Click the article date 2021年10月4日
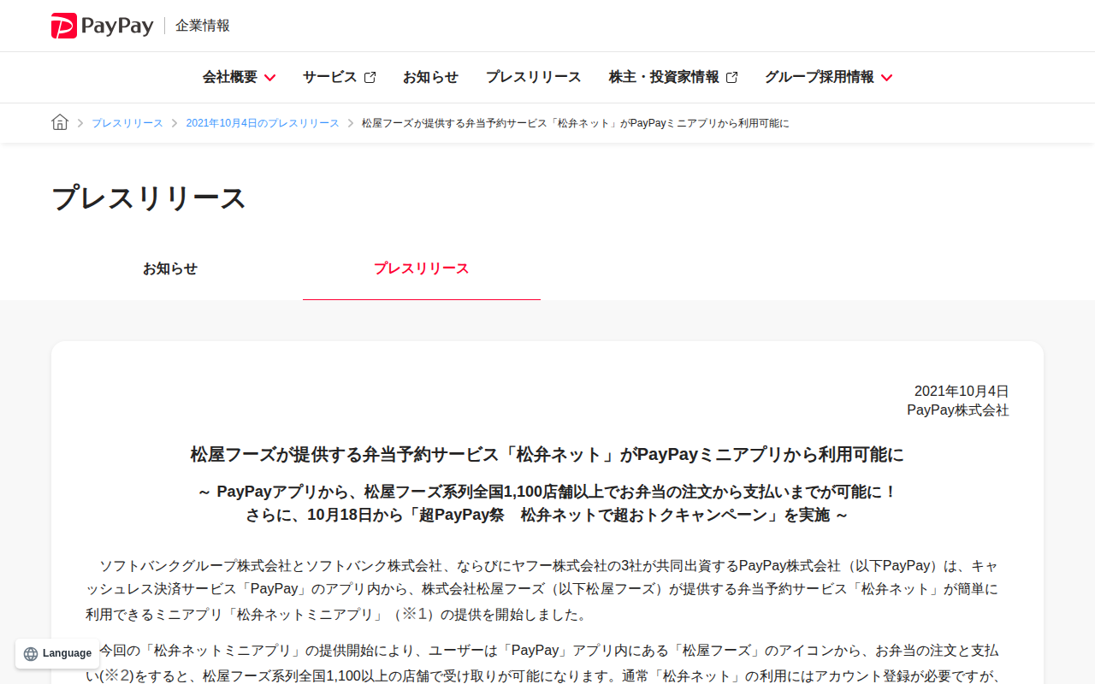Screen dimensions: 1095x684 pyautogui.click(x=962, y=391)
